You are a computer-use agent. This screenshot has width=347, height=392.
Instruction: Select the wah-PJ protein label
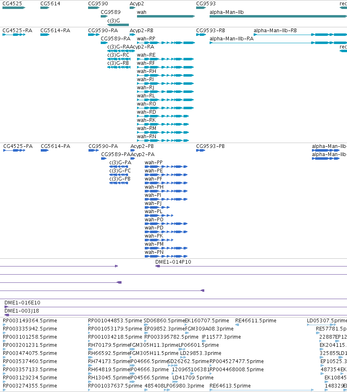tap(153, 203)
